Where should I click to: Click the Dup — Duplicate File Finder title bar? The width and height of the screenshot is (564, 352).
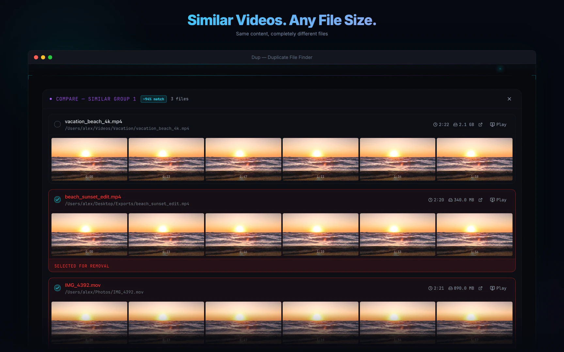[x=282, y=57]
